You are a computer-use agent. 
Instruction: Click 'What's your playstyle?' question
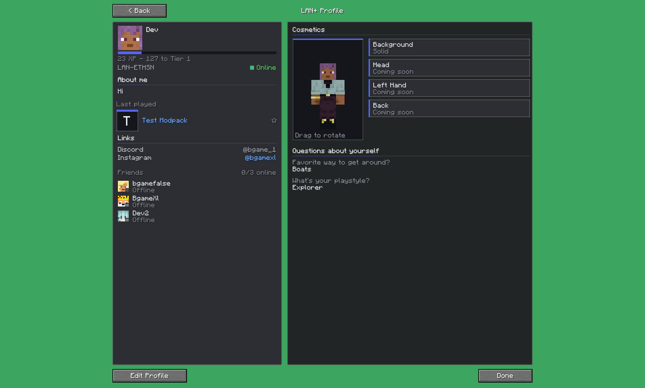tap(331, 181)
